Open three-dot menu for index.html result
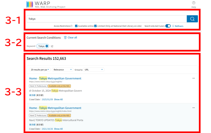Viewport: 211px width, 133px height. click(x=194, y=108)
